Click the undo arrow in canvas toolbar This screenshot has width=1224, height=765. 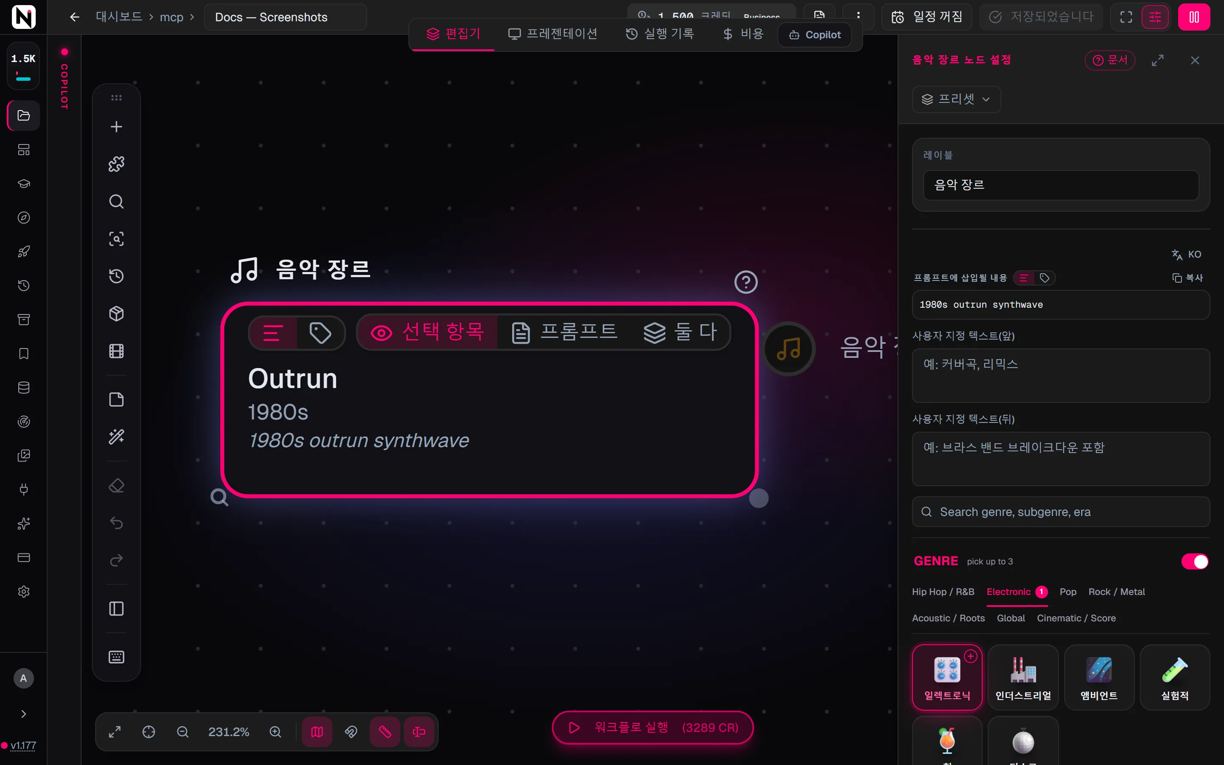(x=116, y=523)
